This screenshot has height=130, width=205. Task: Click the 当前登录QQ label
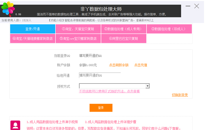[62, 56]
